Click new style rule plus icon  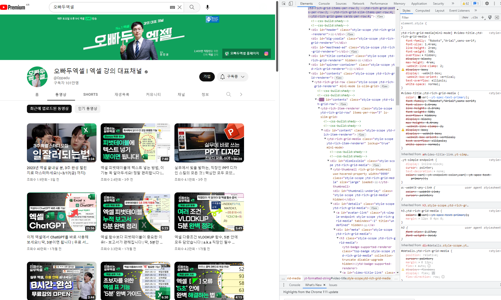tap(483, 17)
